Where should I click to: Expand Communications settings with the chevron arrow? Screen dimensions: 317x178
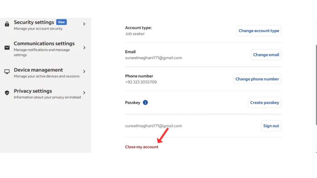[84, 48]
